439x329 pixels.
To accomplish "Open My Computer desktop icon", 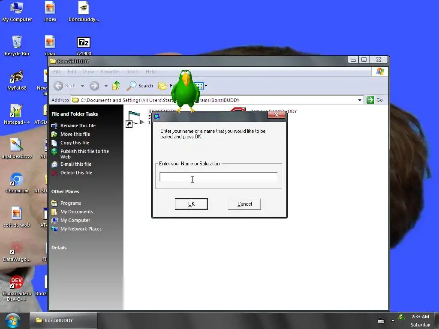I will [17, 12].
